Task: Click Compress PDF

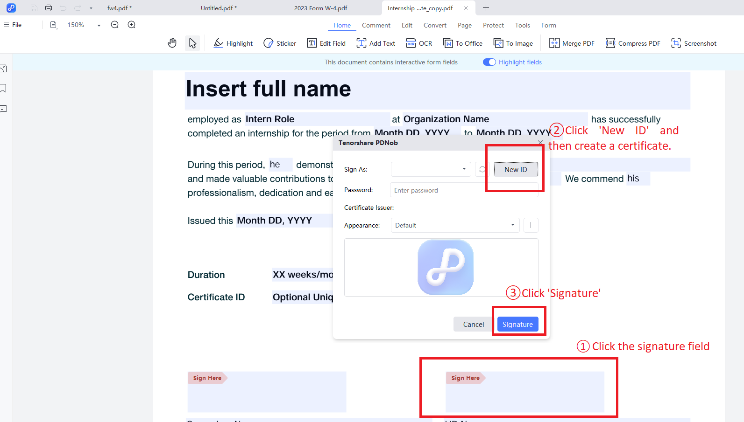Action: click(x=633, y=43)
